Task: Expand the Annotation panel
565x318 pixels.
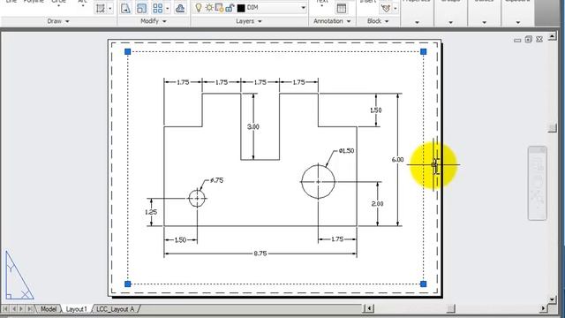Action: (x=332, y=21)
